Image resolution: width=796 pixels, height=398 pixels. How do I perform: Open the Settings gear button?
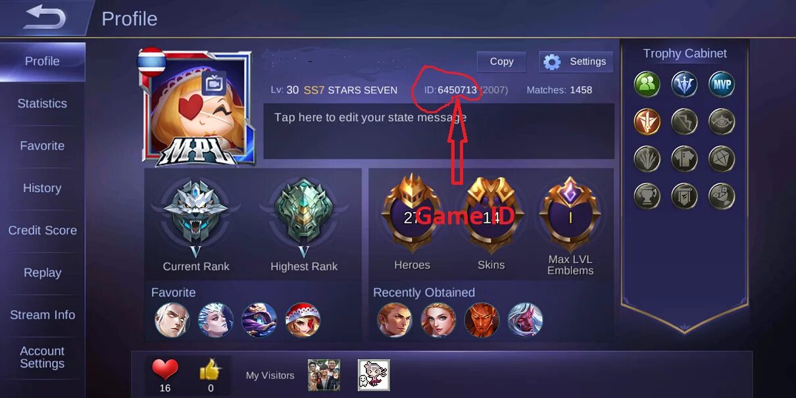click(x=576, y=62)
